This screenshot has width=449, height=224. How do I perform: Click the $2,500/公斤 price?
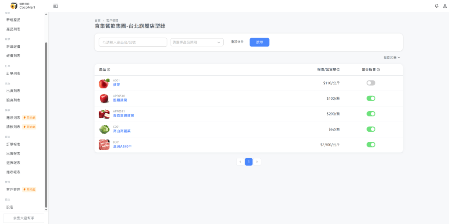330,145
